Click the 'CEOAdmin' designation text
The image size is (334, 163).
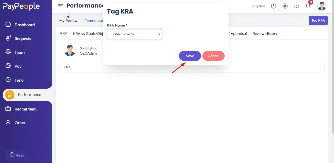pyautogui.click(x=89, y=53)
